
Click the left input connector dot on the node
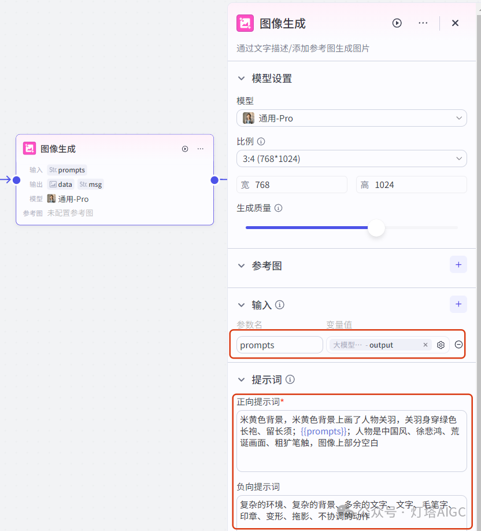[x=16, y=180]
